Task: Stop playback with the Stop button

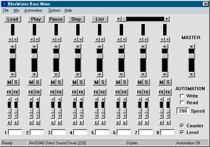Action: click(x=76, y=19)
